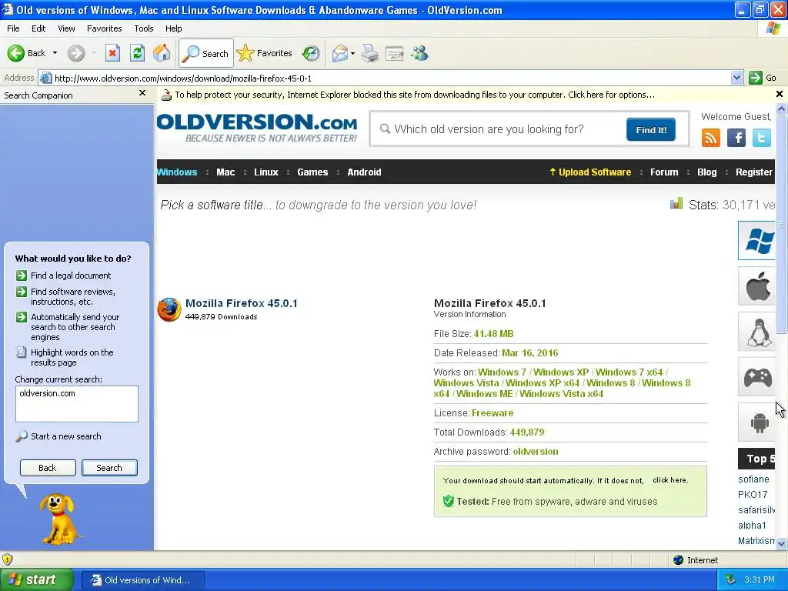Go to the Home page icon
The height and width of the screenshot is (591, 788).
[x=162, y=53]
